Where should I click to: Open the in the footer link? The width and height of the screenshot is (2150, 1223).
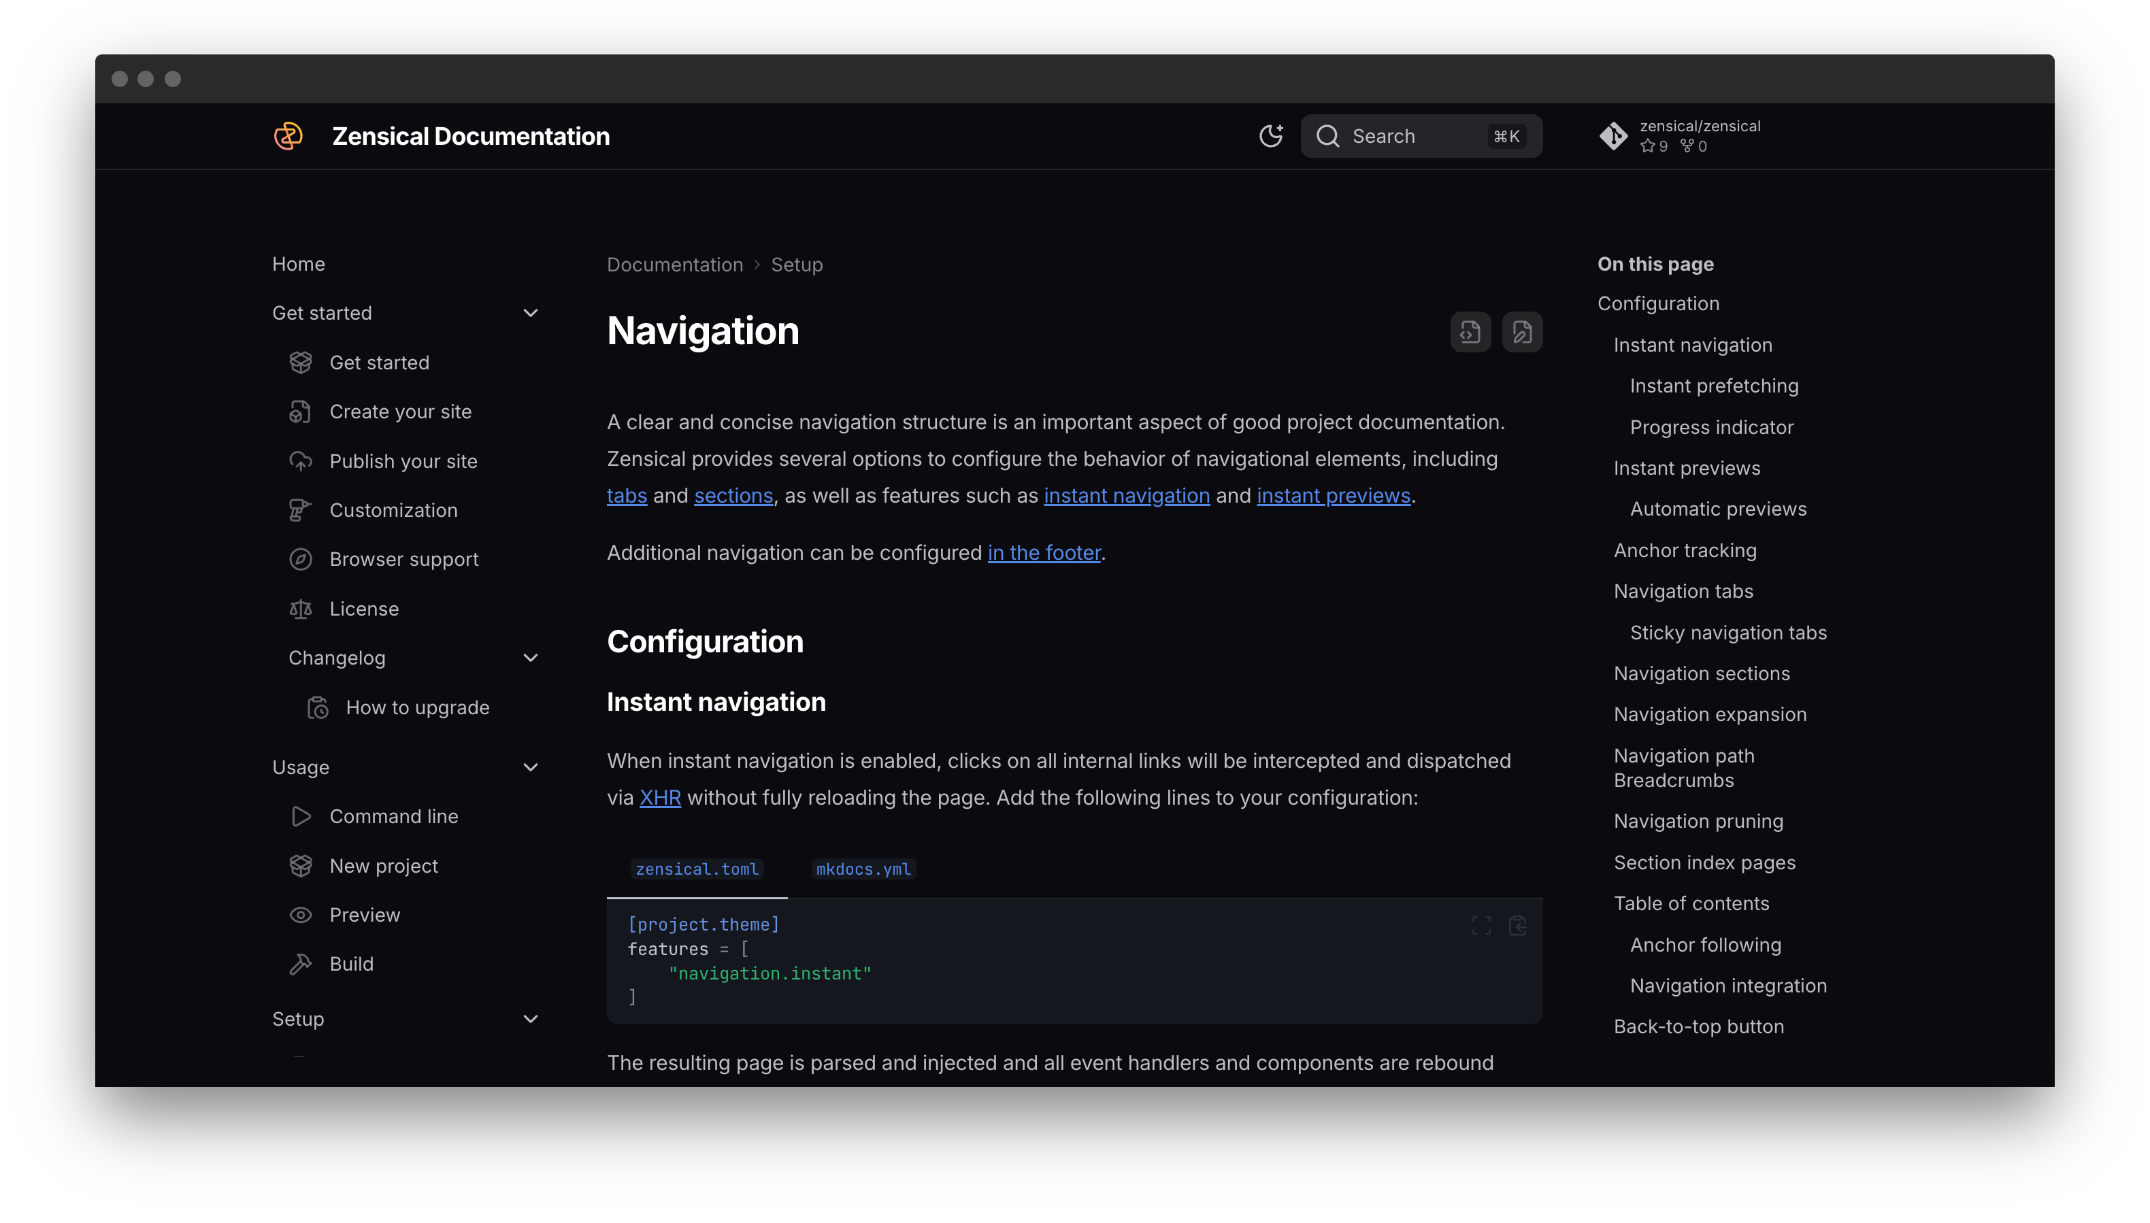[x=1044, y=553]
